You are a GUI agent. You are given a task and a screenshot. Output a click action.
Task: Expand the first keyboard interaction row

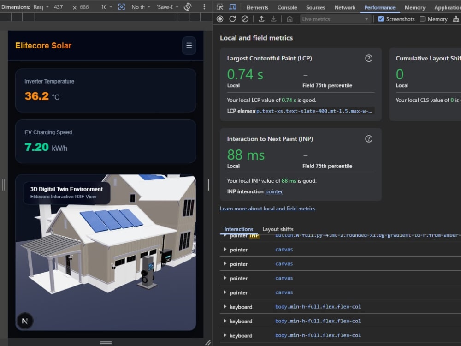(x=225, y=307)
